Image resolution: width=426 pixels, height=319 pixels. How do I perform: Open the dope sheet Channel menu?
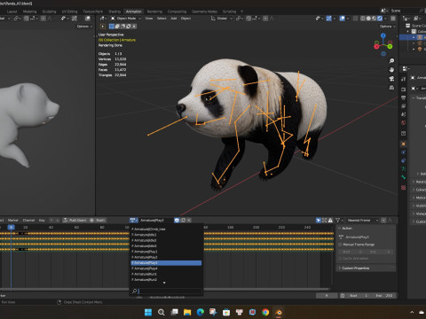click(x=28, y=220)
